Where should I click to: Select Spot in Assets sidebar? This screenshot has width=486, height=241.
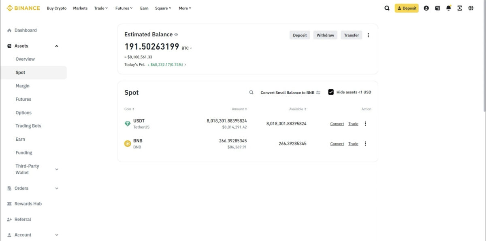coord(20,72)
